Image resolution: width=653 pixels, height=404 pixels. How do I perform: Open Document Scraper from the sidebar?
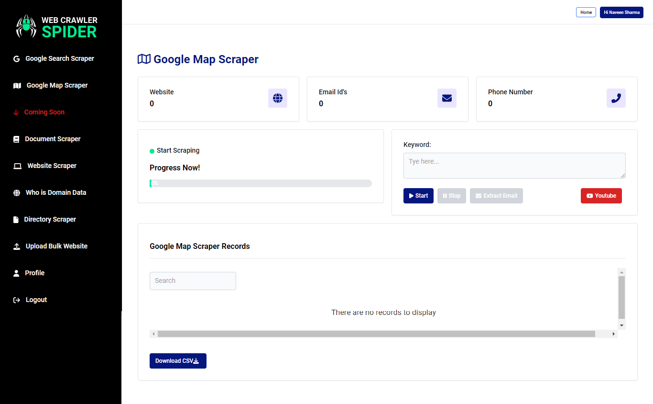tap(53, 139)
